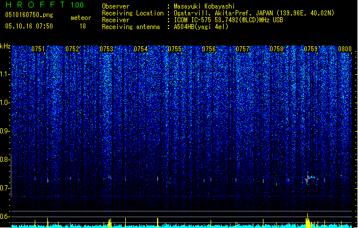Image resolution: width=358 pixels, height=228 pixels.
Task: Click the 0751 time marker
Action: click(38, 49)
